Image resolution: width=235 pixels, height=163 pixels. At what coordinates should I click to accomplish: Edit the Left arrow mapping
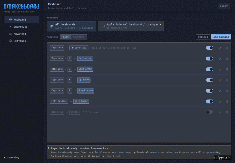click(220, 58)
